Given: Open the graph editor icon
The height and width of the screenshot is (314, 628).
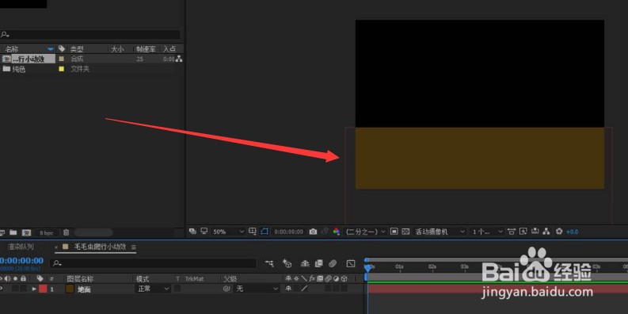Looking at the screenshot, I should point(351,263).
